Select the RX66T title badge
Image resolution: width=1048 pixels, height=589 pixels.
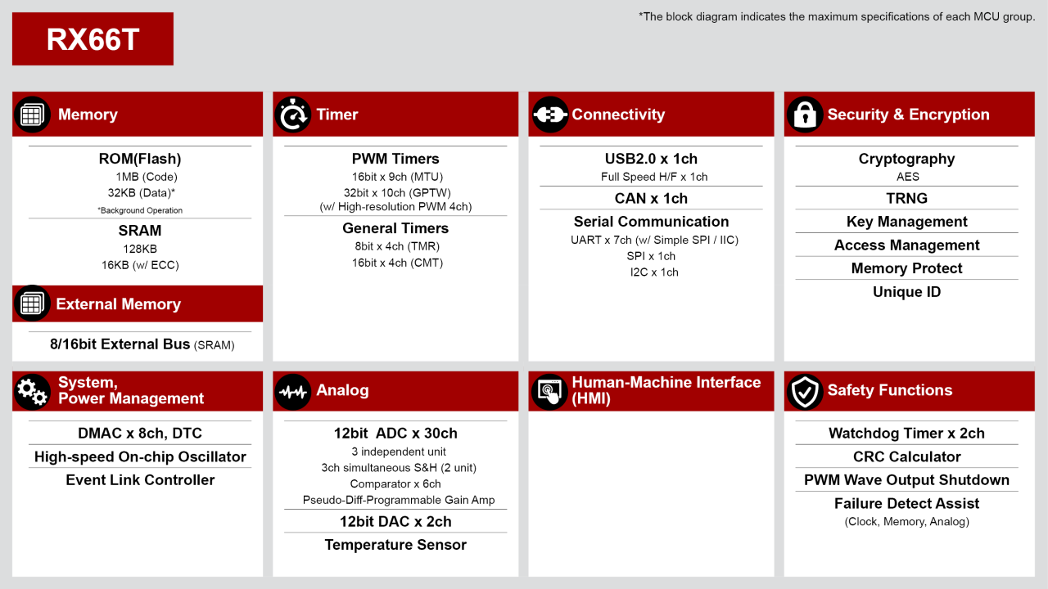tap(93, 39)
